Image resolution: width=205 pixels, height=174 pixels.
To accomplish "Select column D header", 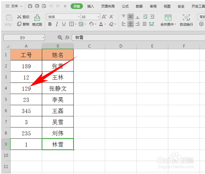I will tap(121, 46).
